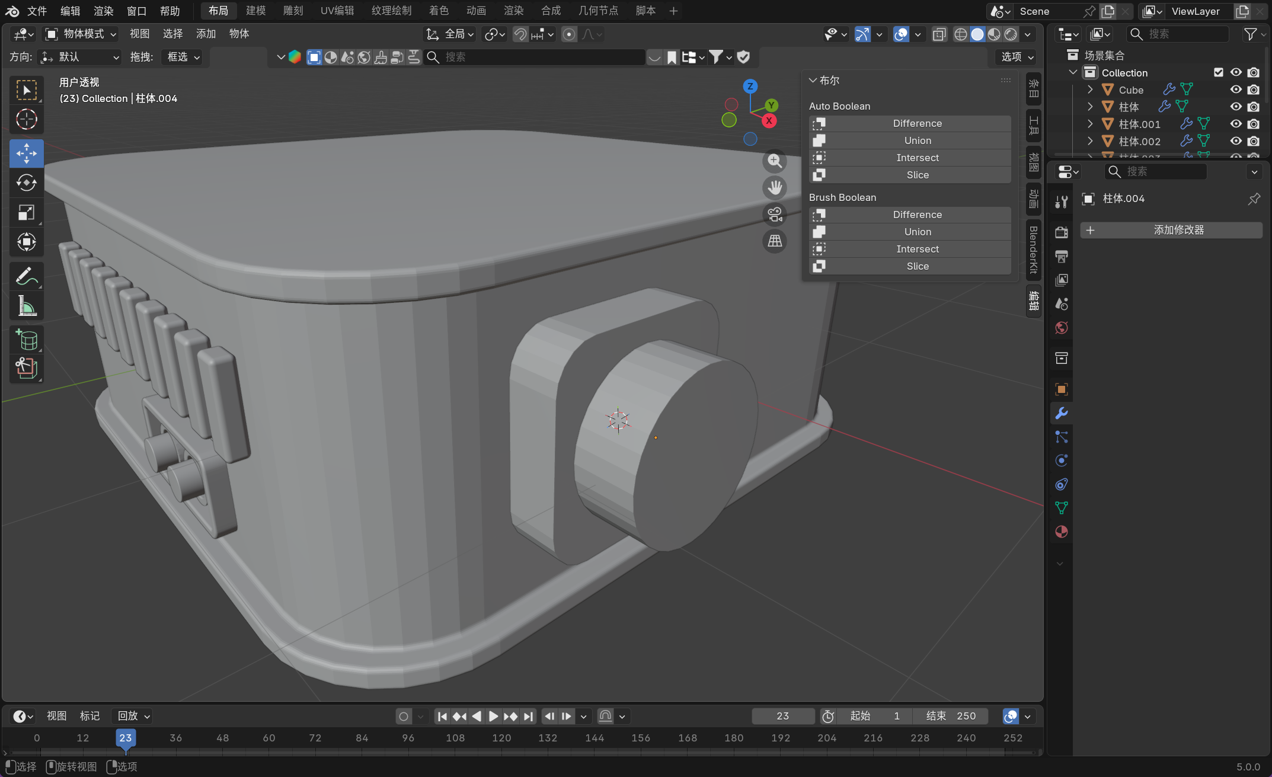The image size is (1272, 777).
Task: Select the Measure tool
Action: click(26, 306)
